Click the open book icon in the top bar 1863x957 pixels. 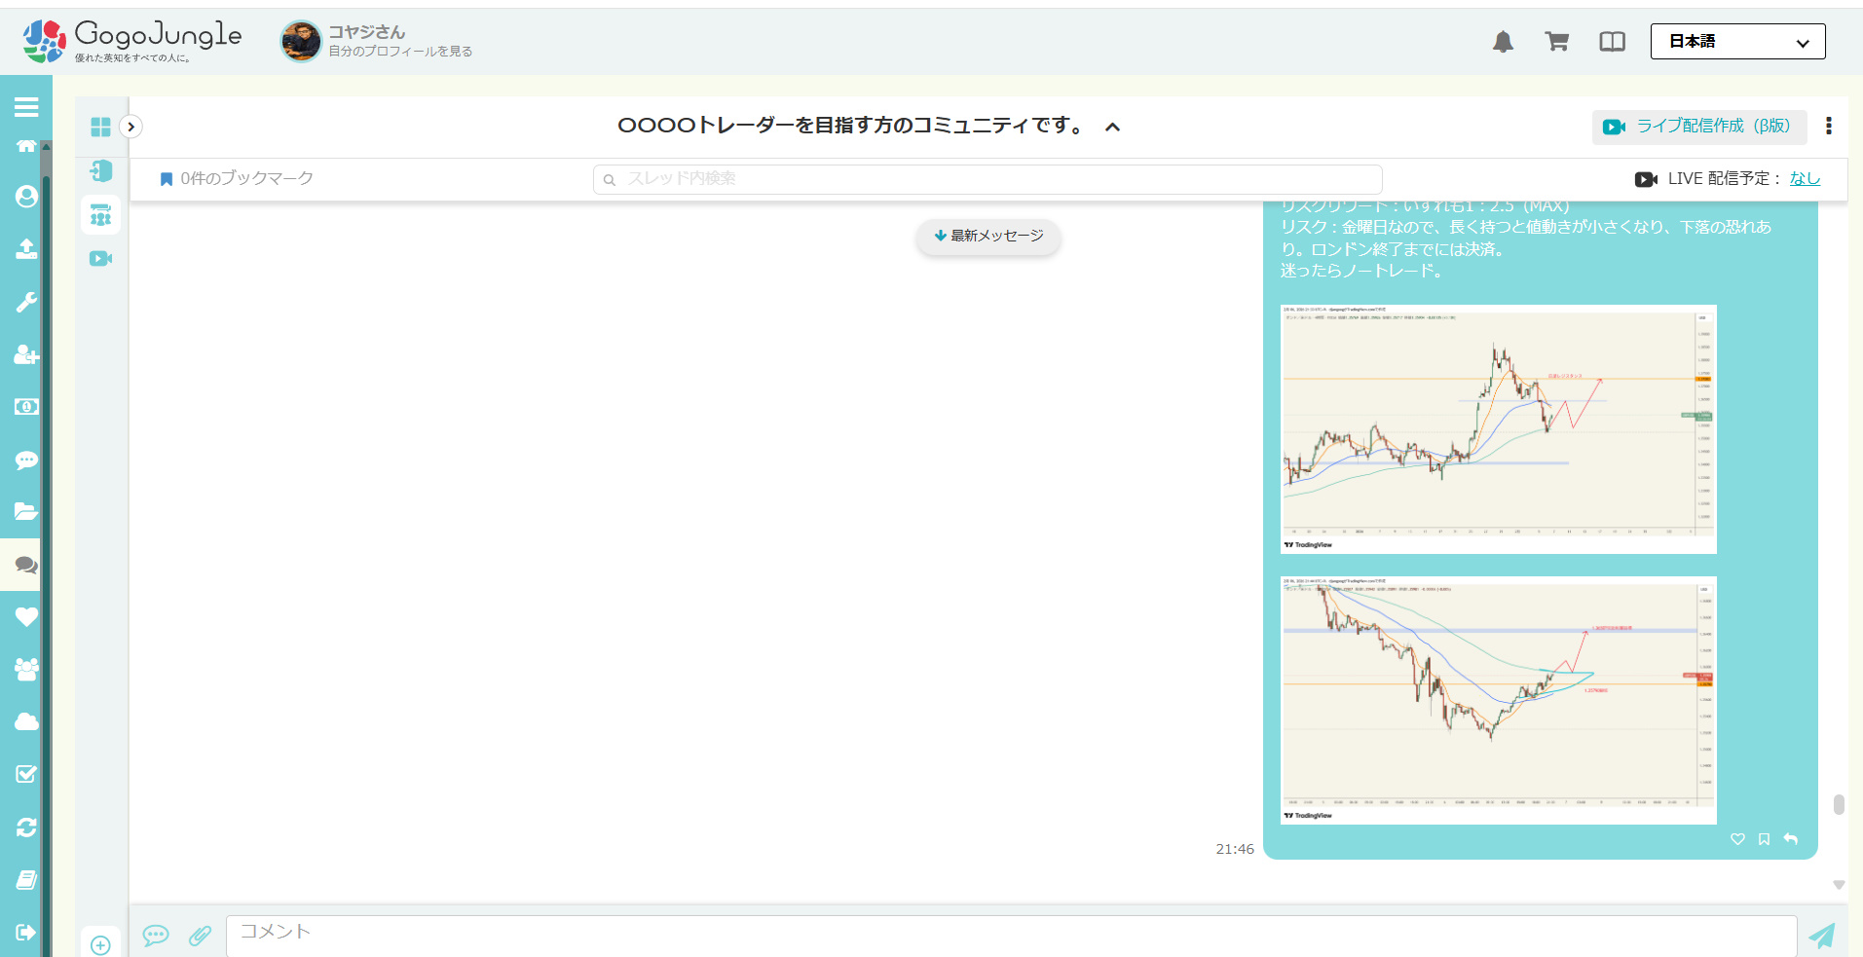tap(1613, 42)
